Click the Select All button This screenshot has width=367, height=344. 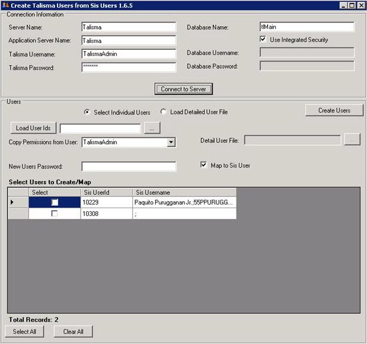(x=24, y=332)
